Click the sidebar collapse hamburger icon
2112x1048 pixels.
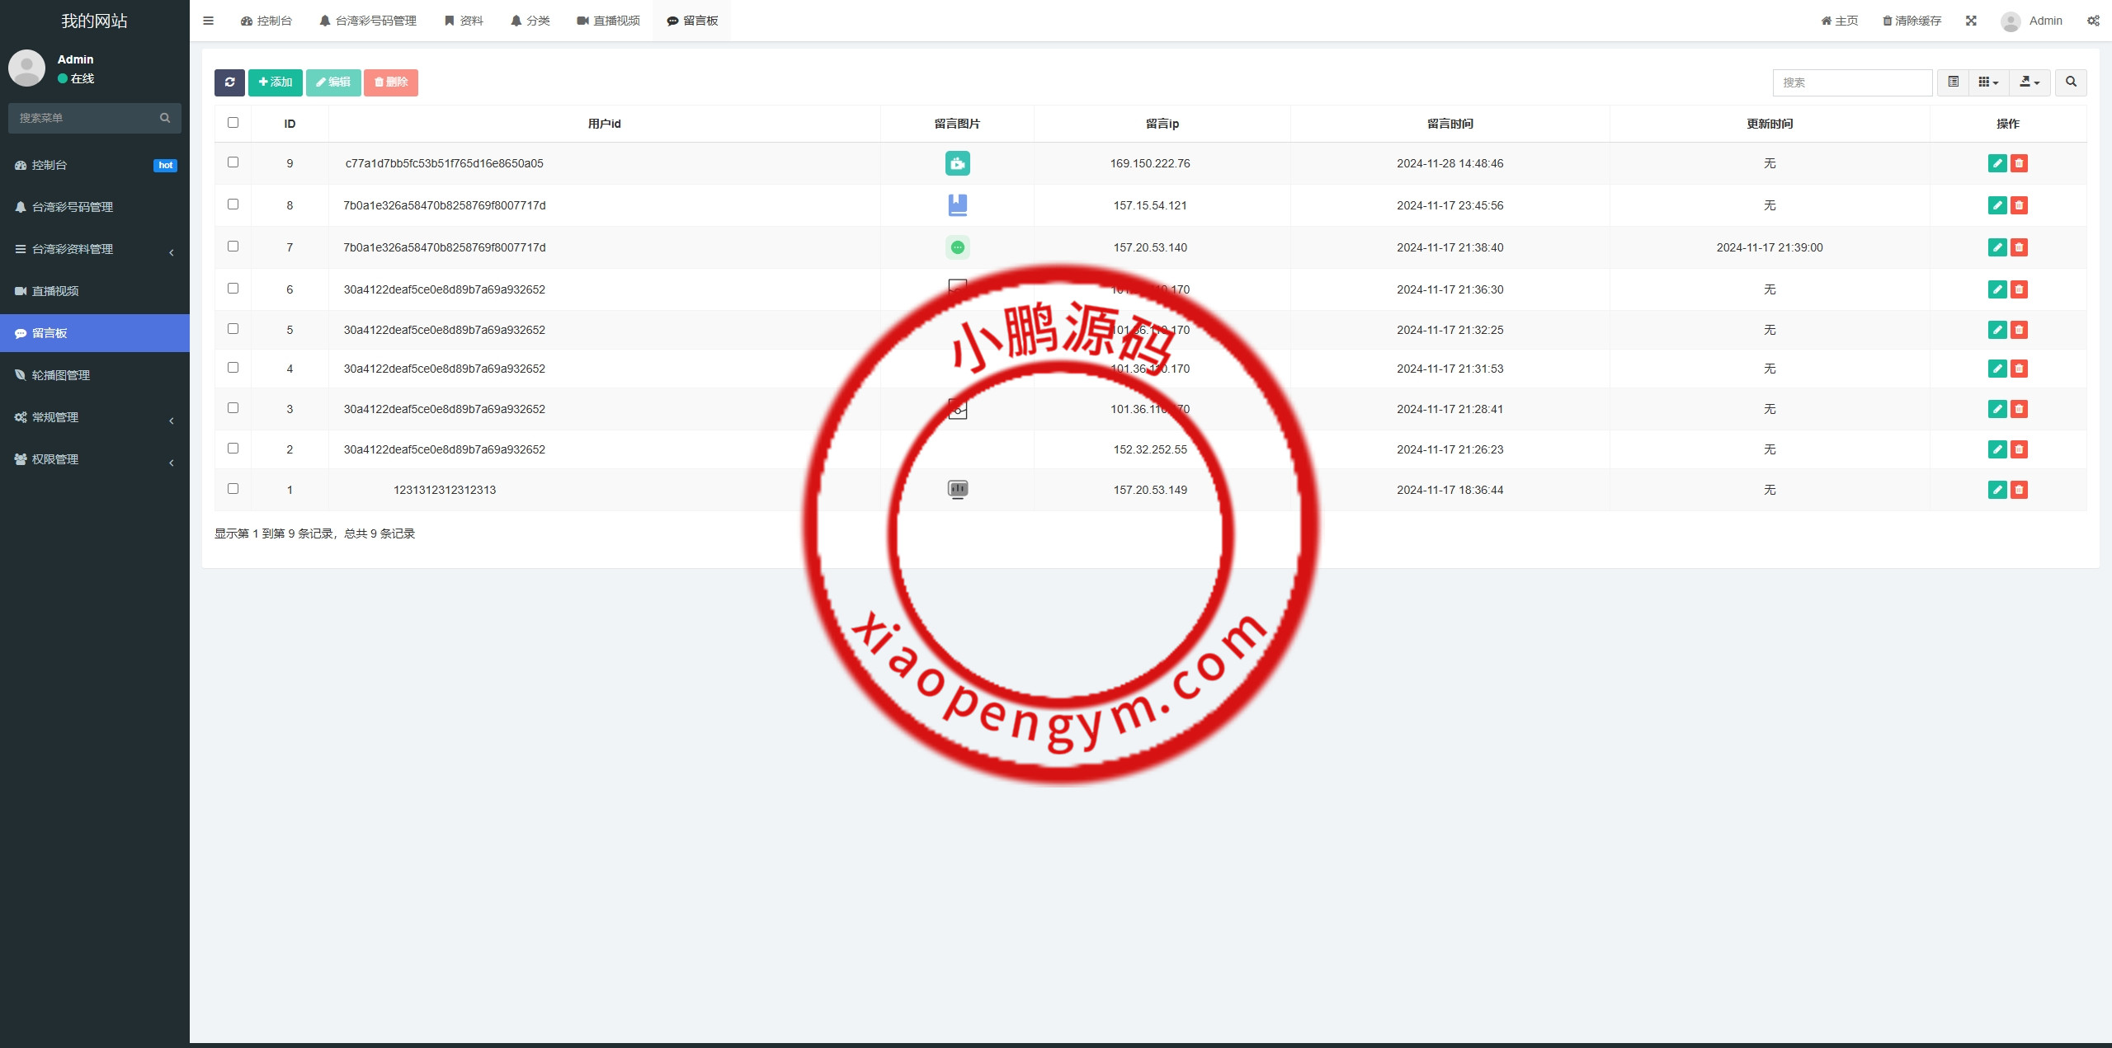(x=208, y=21)
